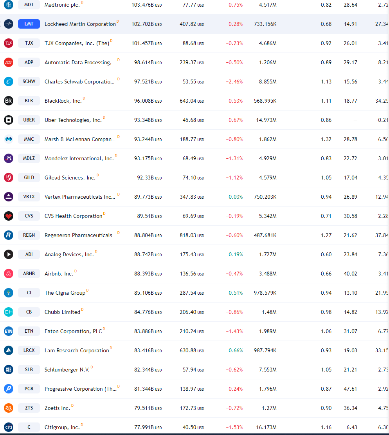Click the 188.77 USD Marsh & McLennan price
The height and width of the screenshot is (435, 389).
coord(192,139)
